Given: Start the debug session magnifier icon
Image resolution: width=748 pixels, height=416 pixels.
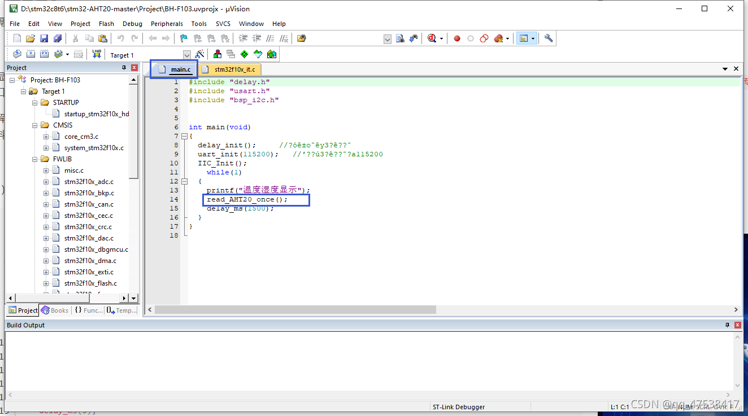Looking at the screenshot, I should coord(432,38).
